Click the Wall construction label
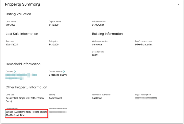This screenshot has height=124, width=184. coord(100,41)
